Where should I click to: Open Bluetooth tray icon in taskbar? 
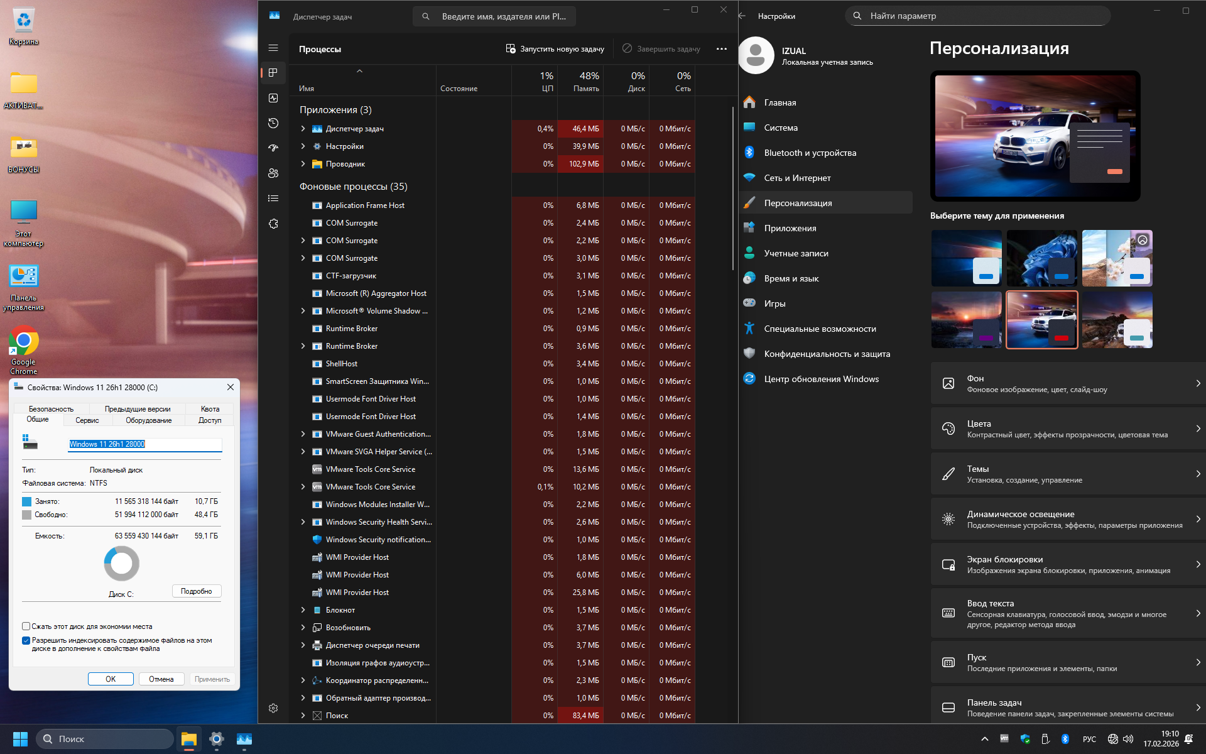point(1065,739)
